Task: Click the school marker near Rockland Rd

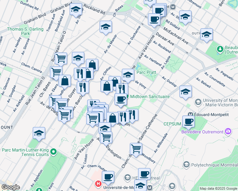Action: [76, 10]
